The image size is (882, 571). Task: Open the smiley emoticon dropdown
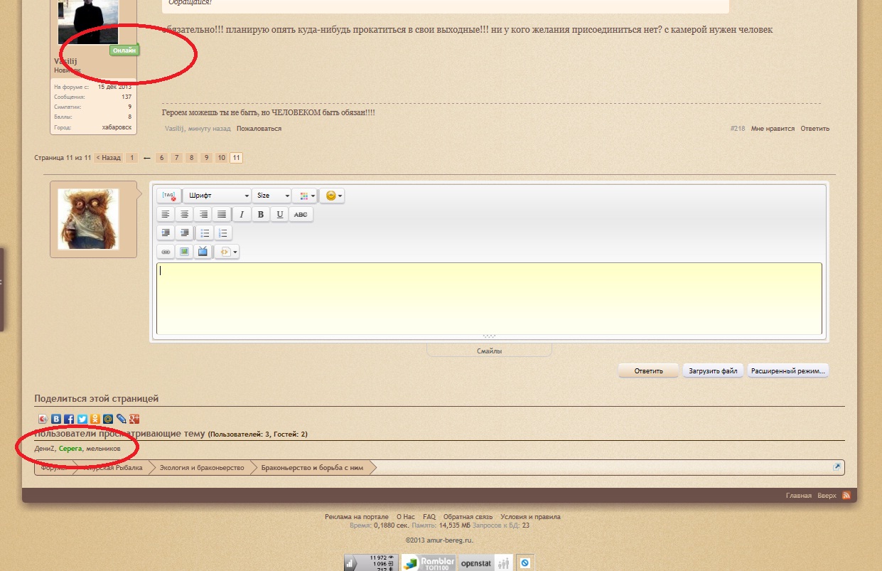coord(332,196)
